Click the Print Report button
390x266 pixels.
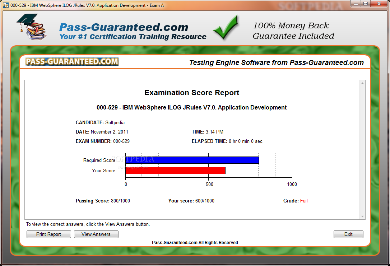coord(49,234)
